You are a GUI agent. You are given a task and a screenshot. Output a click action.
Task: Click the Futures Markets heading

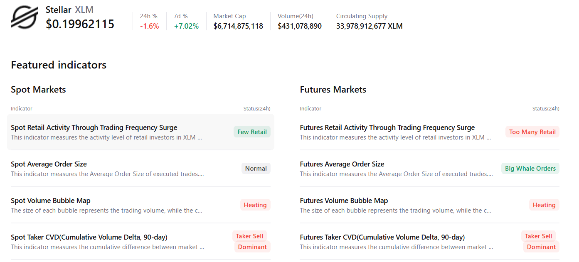tap(333, 89)
